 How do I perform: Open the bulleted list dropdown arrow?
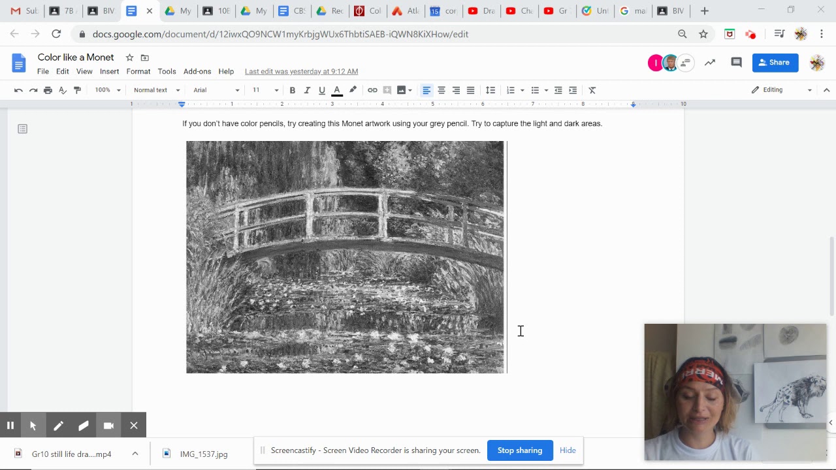[x=546, y=90]
